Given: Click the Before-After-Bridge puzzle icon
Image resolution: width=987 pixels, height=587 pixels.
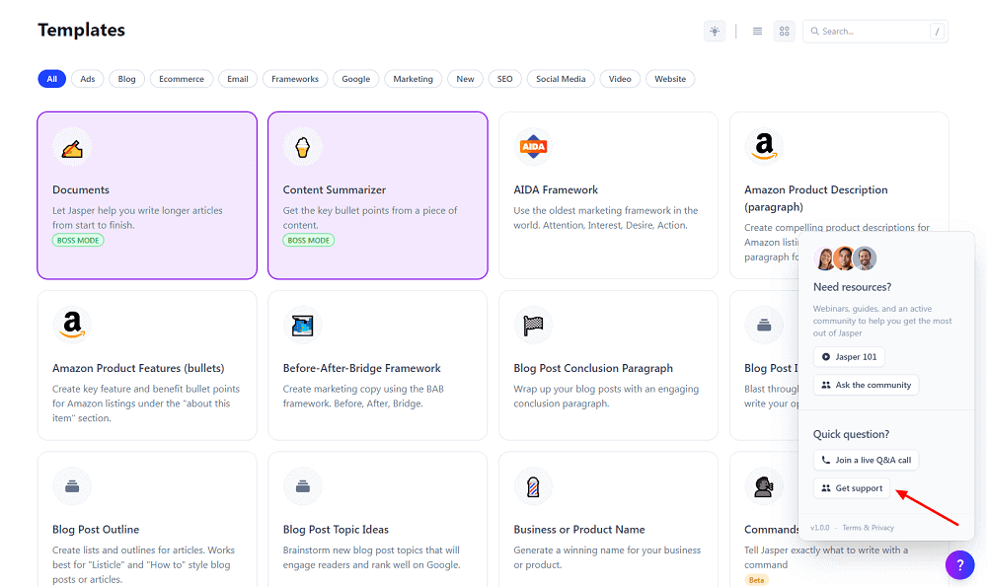Looking at the screenshot, I should click(x=303, y=326).
